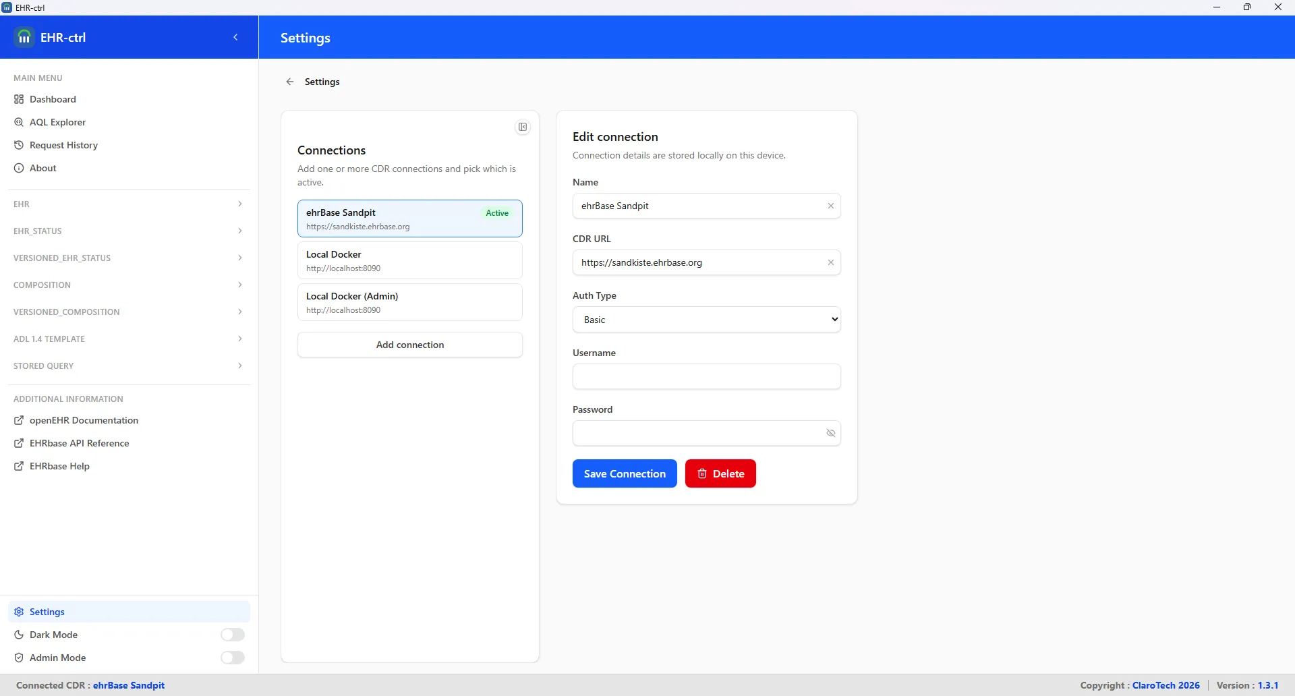The image size is (1295, 696).
Task: Select the Local Docker (Admin) connection
Action: point(410,302)
